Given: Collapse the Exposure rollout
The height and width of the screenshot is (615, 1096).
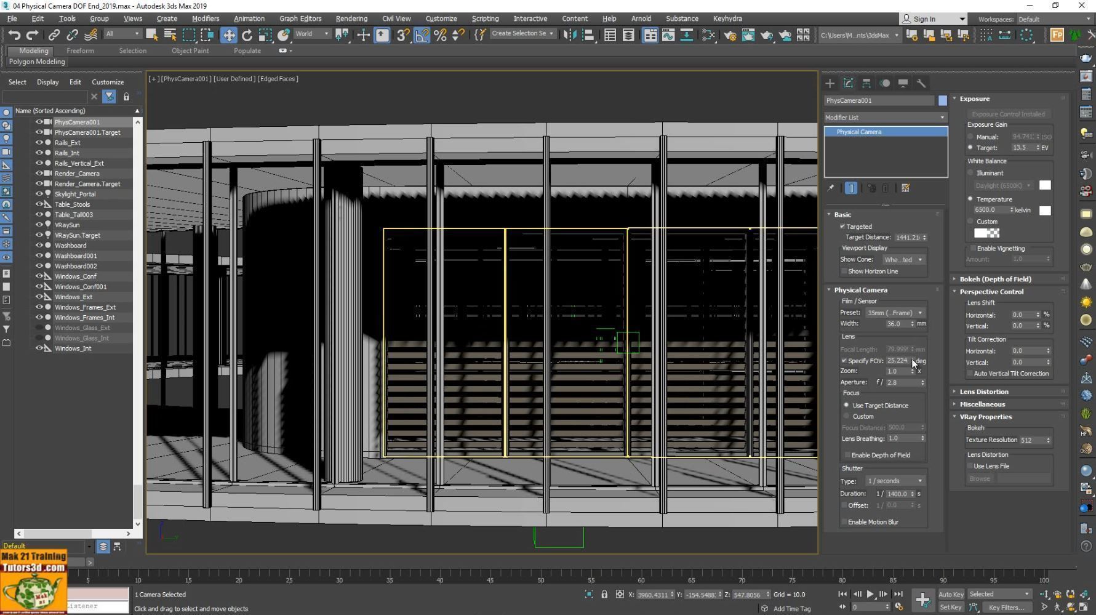Looking at the screenshot, I should tap(974, 98).
